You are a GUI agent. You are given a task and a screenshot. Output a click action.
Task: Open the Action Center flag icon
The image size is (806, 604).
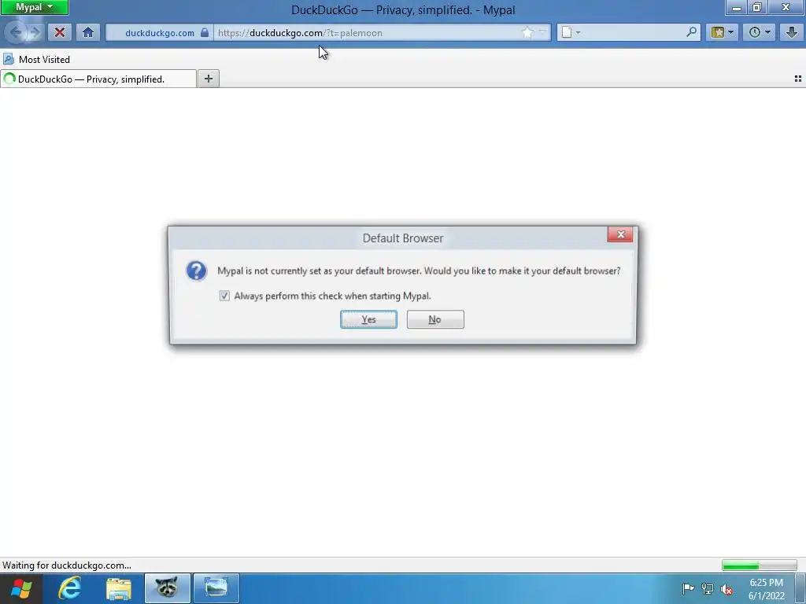688,588
